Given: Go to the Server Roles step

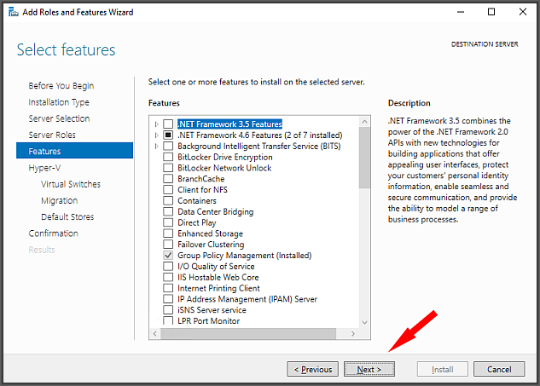Looking at the screenshot, I should point(52,135).
